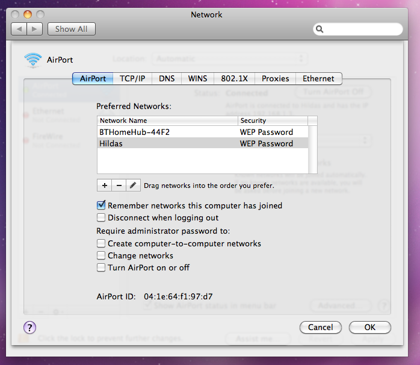Select the WINS tab
This screenshot has width=420, height=365.
pos(198,78)
